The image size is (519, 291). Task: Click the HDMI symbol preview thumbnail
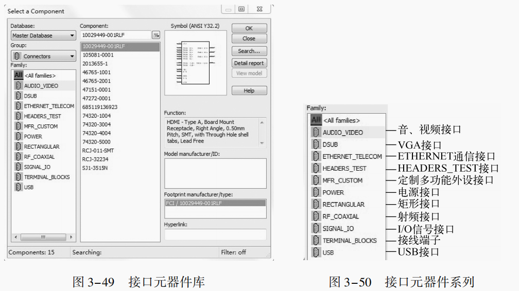pos(196,63)
